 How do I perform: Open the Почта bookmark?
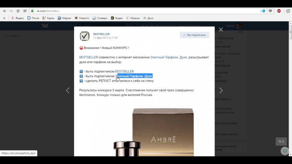(x=33, y=18)
